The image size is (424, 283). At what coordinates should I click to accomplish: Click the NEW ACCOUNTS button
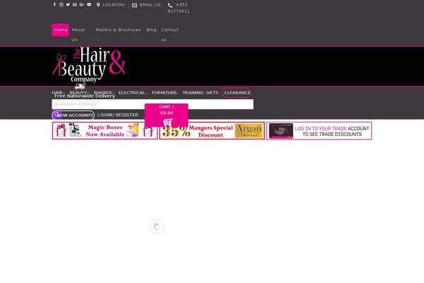click(x=73, y=115)
